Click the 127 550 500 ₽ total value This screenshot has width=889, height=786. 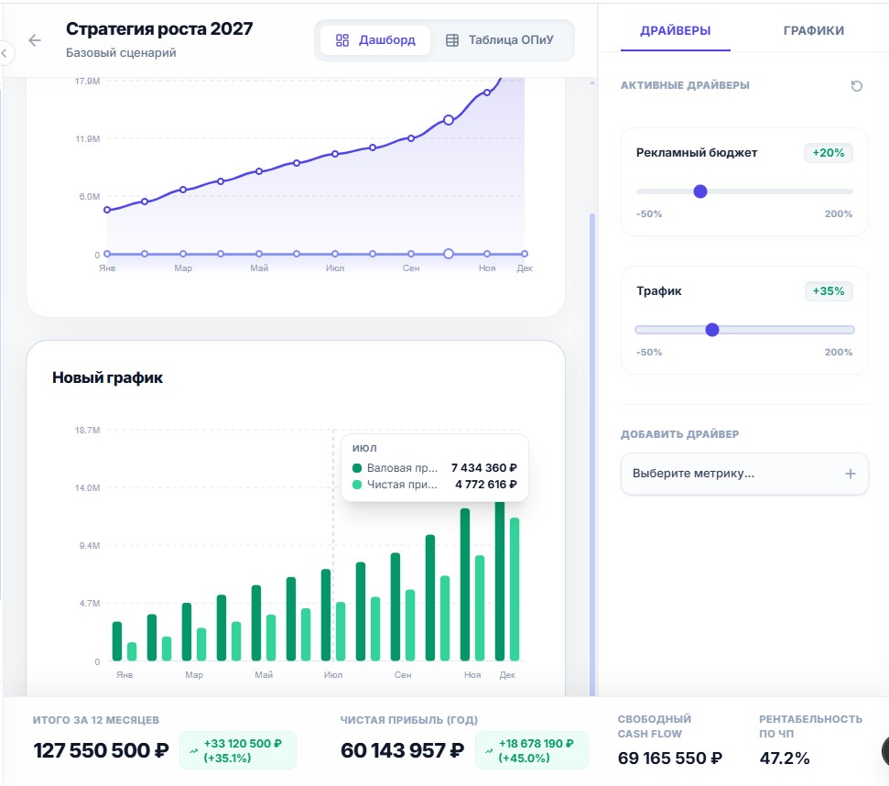102,751
